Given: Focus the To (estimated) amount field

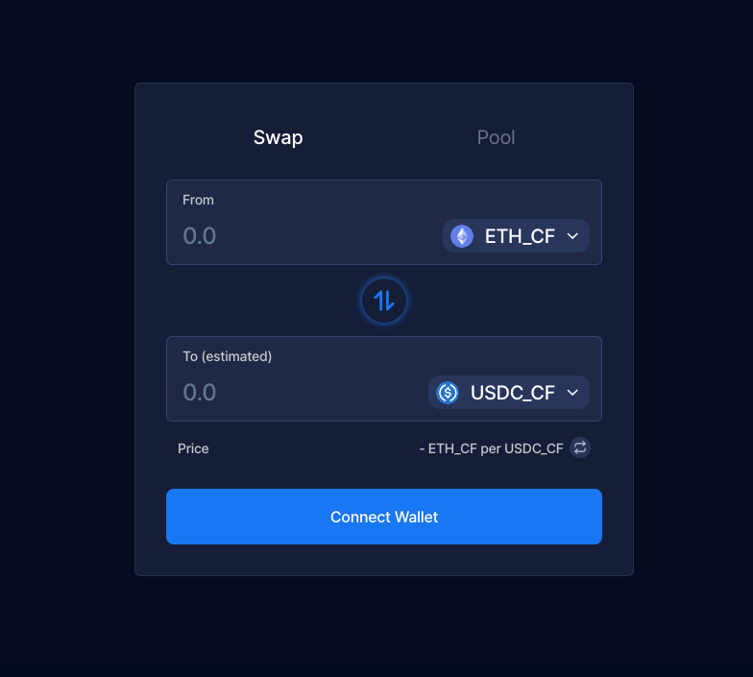Looking at the screenshot, I should (x=288, y=393).
